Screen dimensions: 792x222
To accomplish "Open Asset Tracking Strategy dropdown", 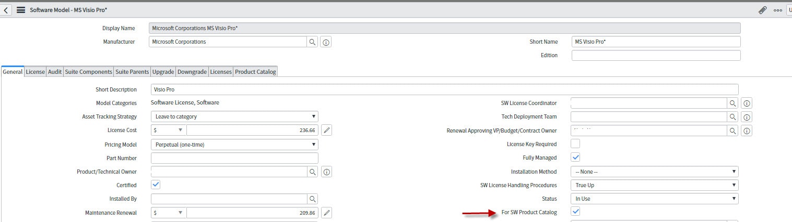I will point(234,116).
